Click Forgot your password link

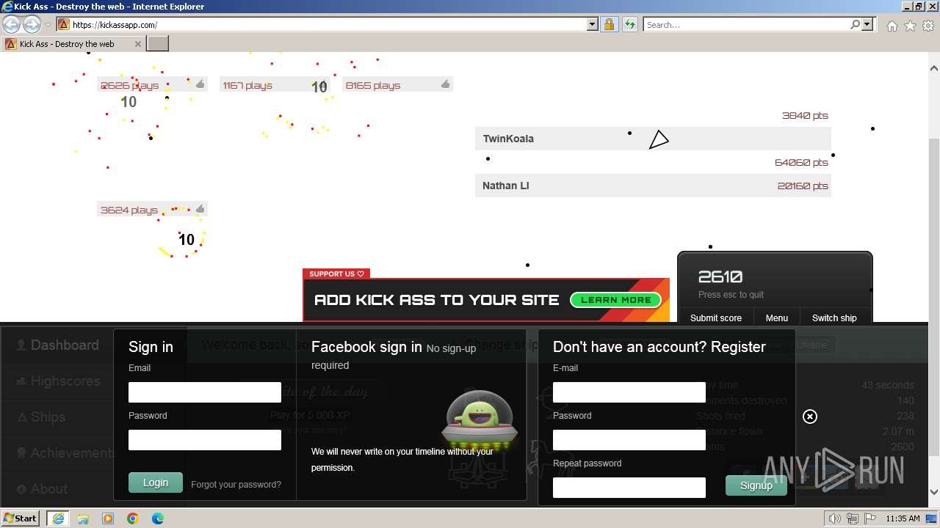point(236,485)
